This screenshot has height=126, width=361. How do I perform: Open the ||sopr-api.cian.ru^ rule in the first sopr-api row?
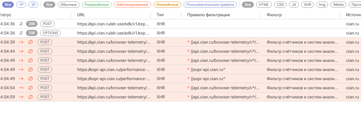pyautogui.click(x=208, y=69)
